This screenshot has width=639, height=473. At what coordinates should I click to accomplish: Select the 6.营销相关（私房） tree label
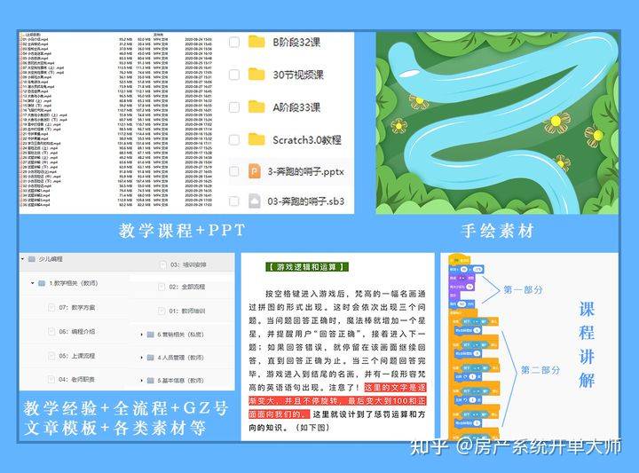tap(180, 335)
